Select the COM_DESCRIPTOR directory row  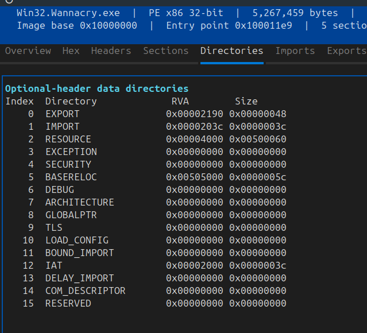tap(145, 291)
